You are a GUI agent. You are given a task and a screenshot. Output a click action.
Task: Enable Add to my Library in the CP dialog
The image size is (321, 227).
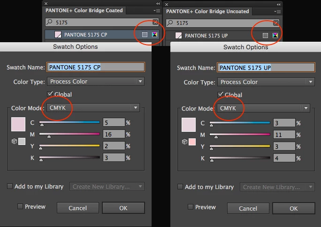[x=10, y=186]
